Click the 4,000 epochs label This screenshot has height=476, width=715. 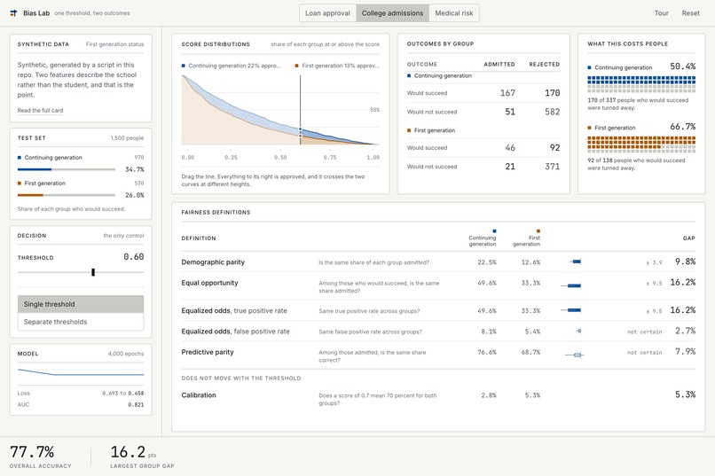pyautogui.click(x=126, y=354)
